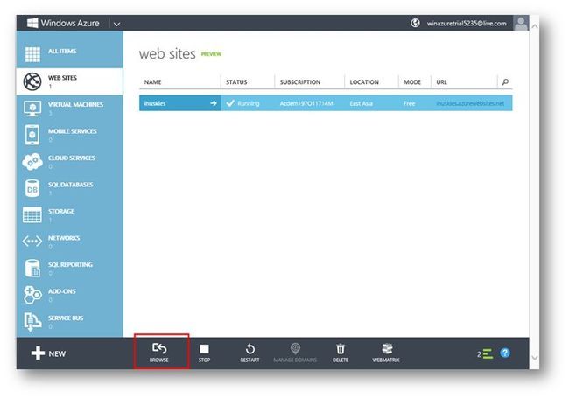Open Cloud Services gear-cloud icon
The width and height of the screenshot is (569, 399).
tap(32, 161)
